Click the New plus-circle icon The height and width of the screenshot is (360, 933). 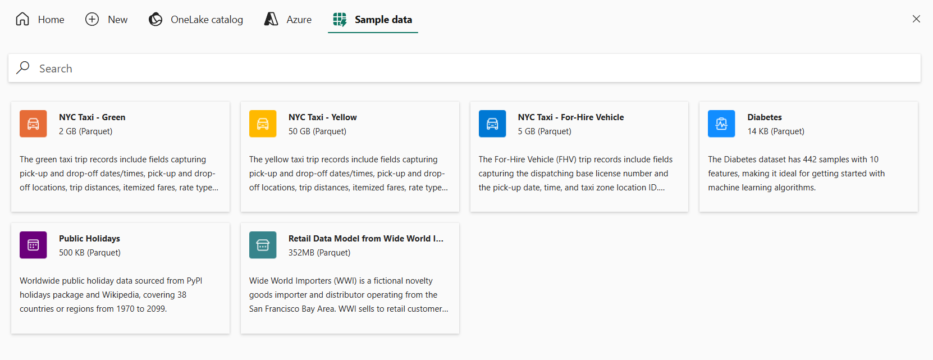tap(92, 19)
